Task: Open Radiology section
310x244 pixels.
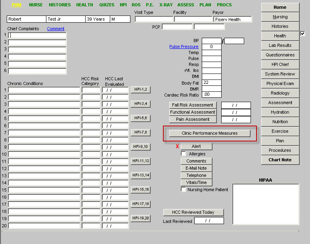Action: (x=280, y=93)
